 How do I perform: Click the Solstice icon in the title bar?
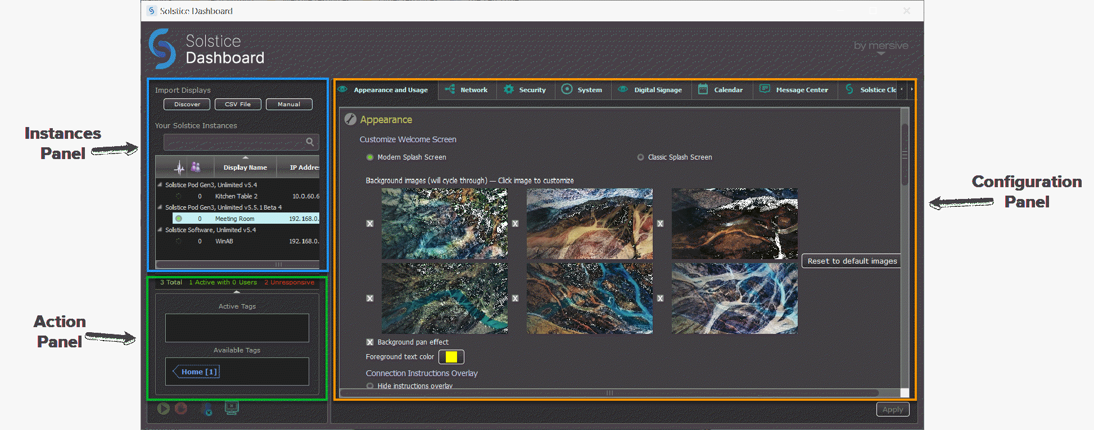151,11
